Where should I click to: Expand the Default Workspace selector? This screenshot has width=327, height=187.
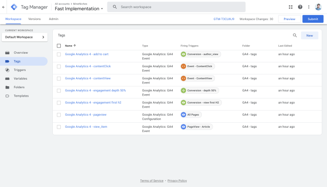tap(25, 37)
